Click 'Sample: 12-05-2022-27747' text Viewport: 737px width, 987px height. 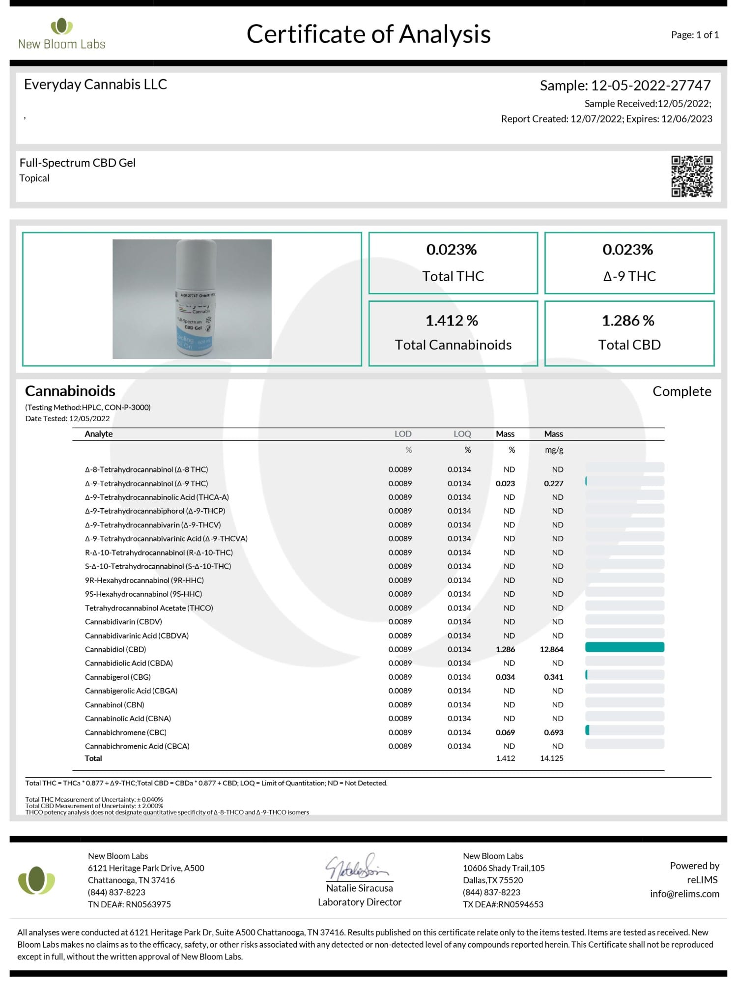625,86
